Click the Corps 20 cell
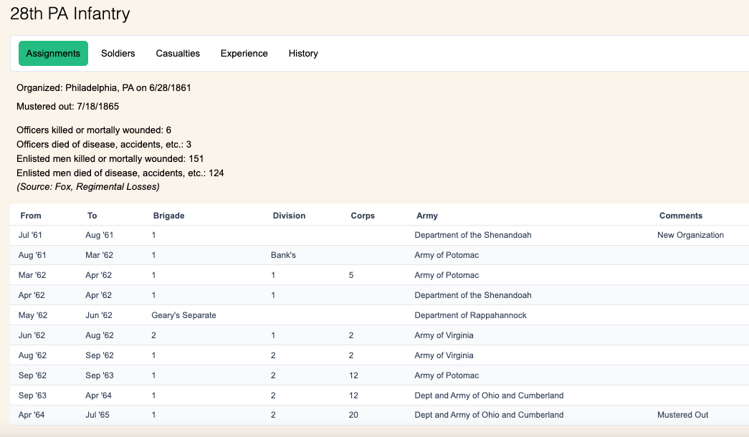This screenshot has width=749, height=437. [x=355, y=415]
